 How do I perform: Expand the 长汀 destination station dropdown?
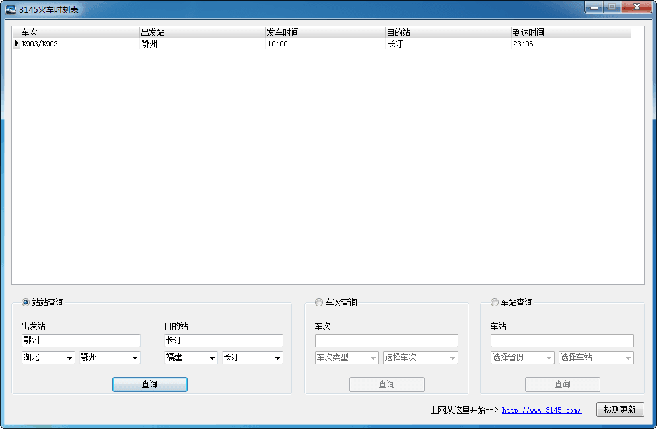(x=252, y=358)
